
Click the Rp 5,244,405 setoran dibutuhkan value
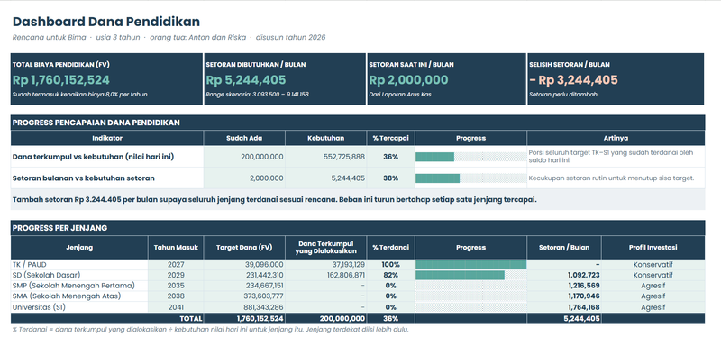point(246,80)
